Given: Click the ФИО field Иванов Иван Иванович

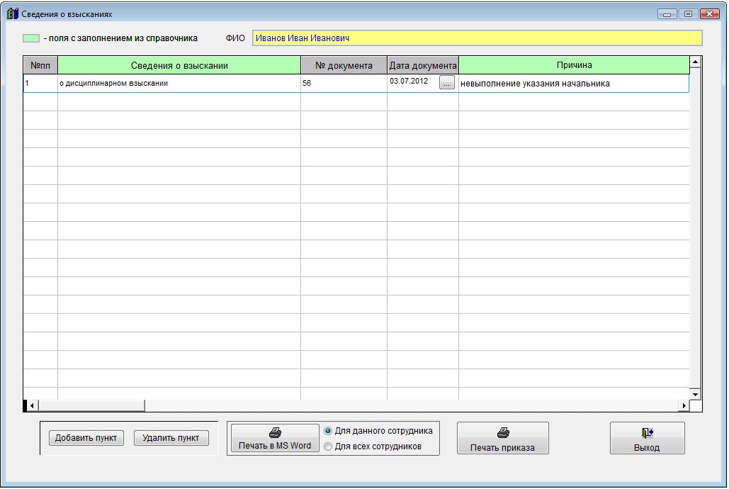Looking at the screenshot, I should (x=477, y=38).
